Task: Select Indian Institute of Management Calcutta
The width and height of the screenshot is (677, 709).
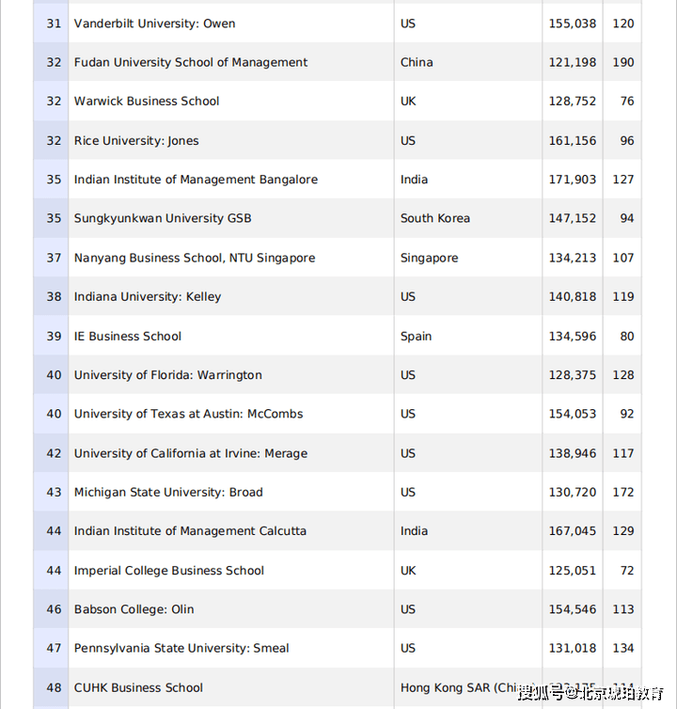Action: coord(190,531)
